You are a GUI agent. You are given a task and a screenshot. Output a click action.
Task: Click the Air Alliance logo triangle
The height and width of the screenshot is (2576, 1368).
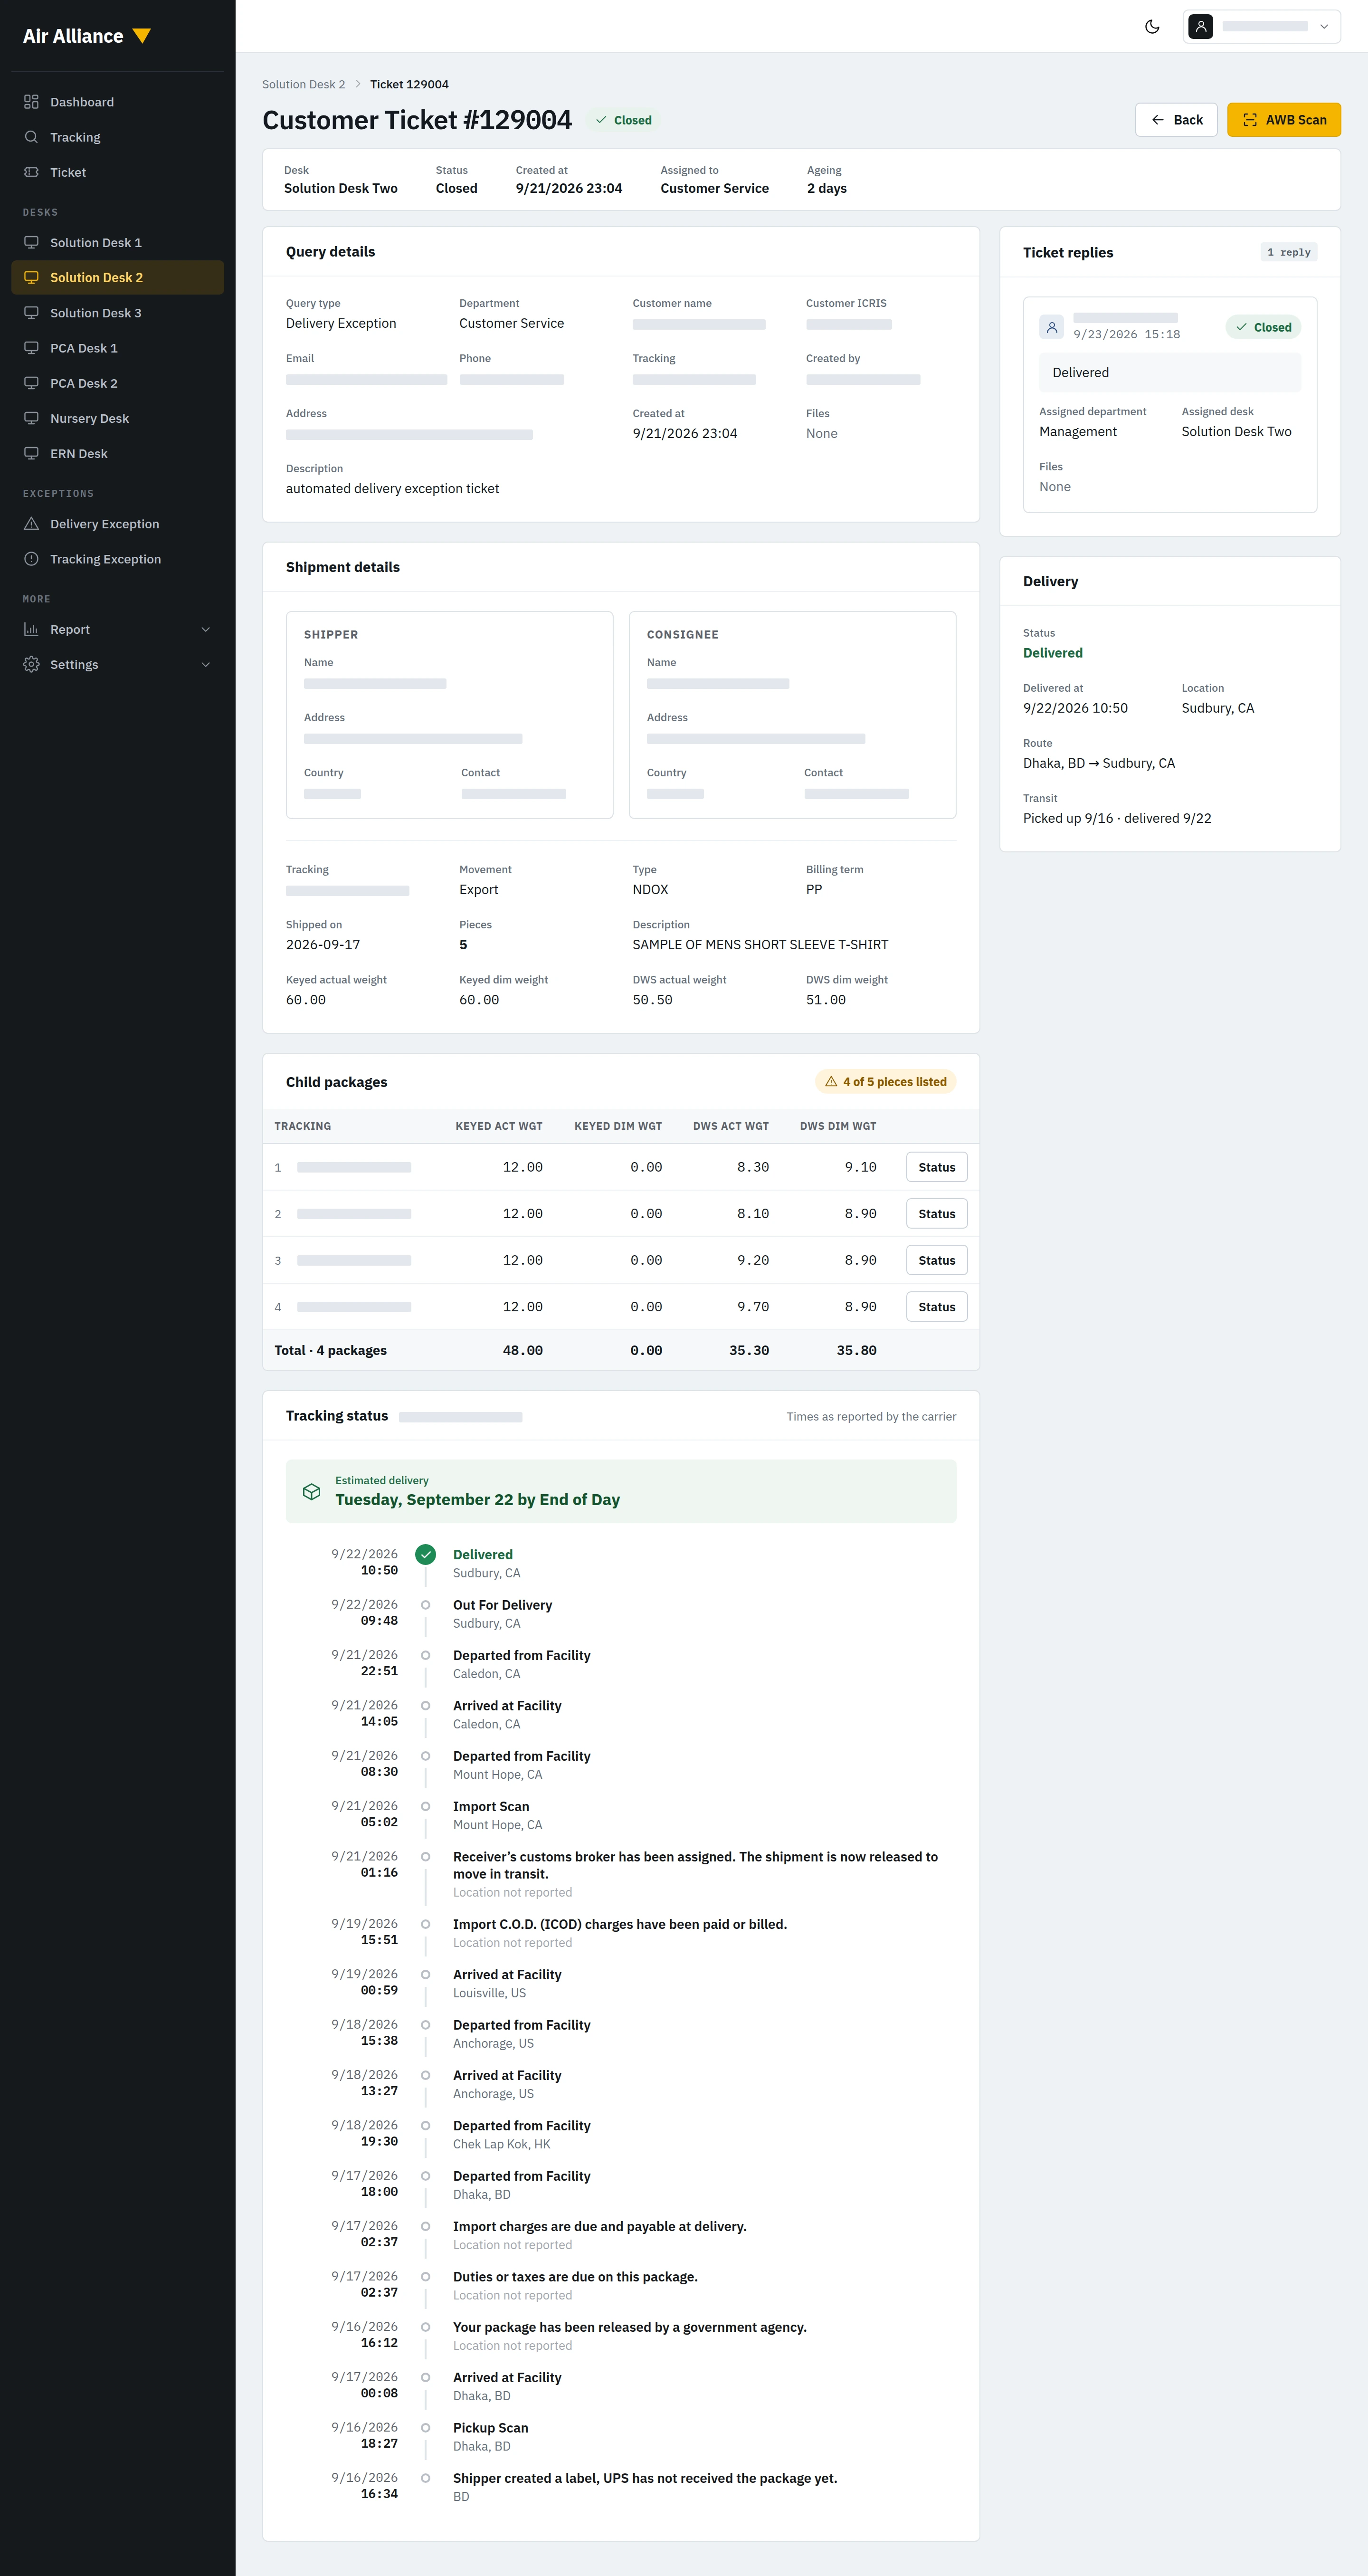(142, 36)
